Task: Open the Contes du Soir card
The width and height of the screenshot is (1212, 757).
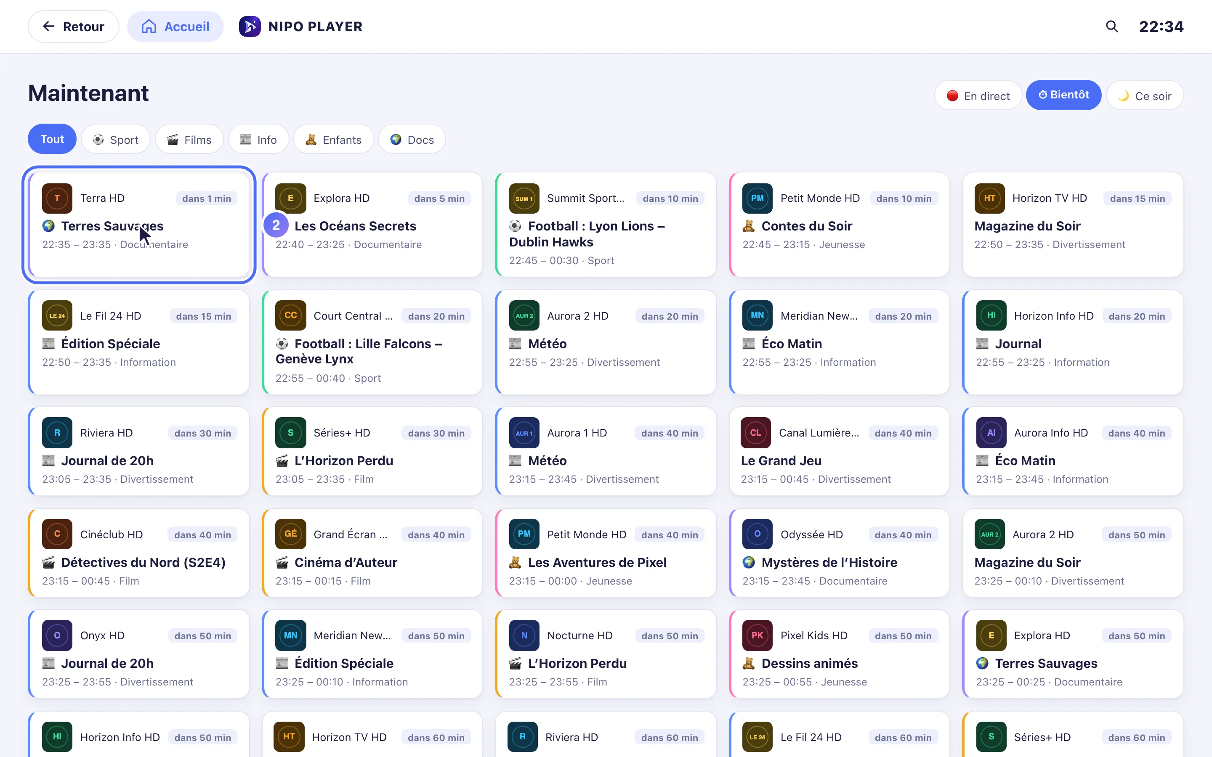Action: click(839, 224)
